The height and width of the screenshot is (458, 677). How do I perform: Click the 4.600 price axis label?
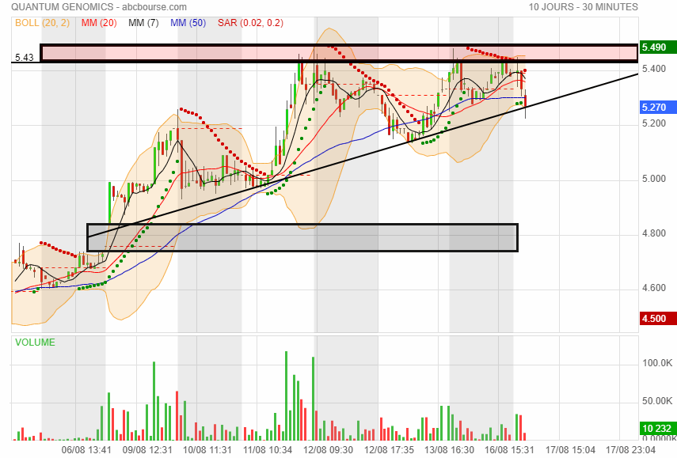click(x=654, y=288)
